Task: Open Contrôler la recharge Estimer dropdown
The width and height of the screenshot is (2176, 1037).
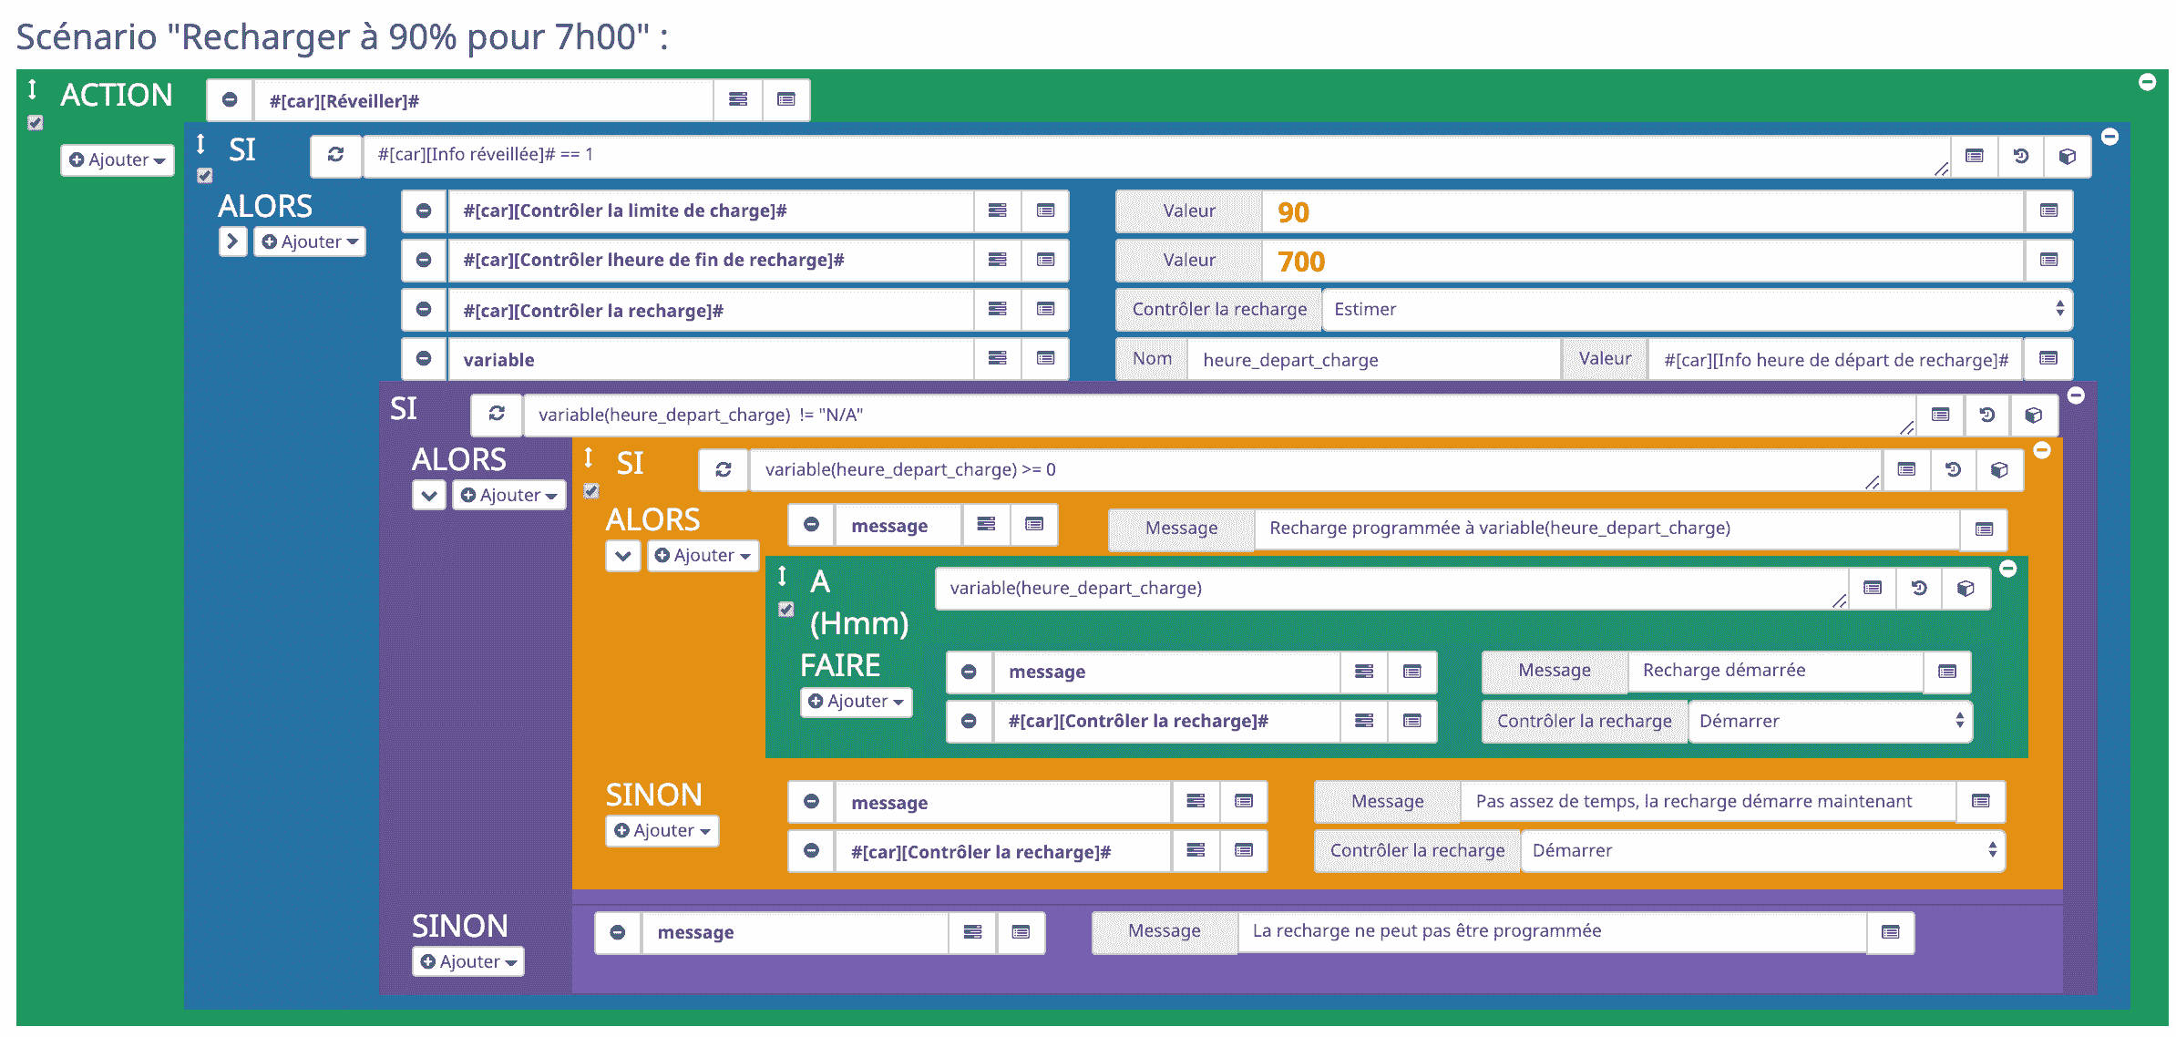Action: coord(1697,309)
